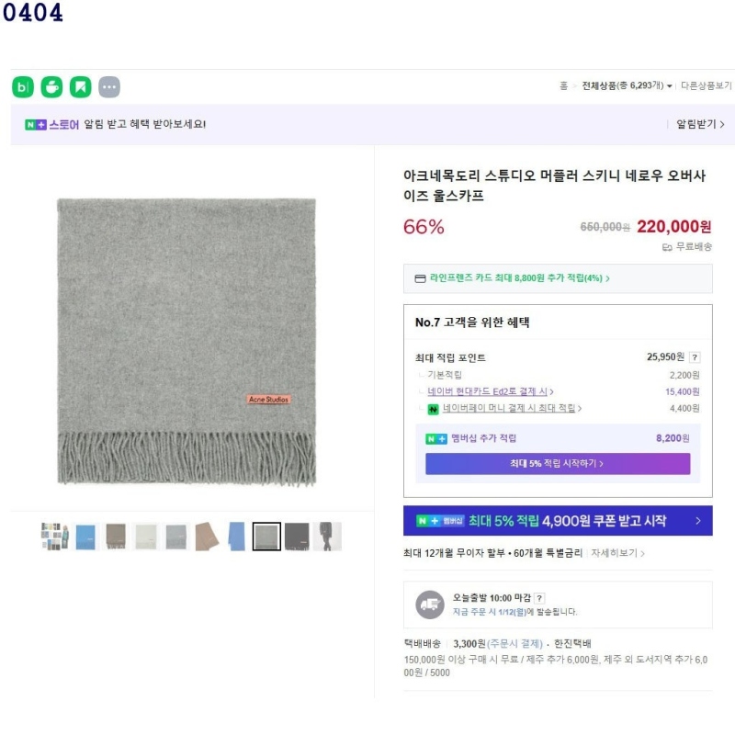Click the green Naver Blog share icon
Screen dimensions: 735x735
click(23, 87)
